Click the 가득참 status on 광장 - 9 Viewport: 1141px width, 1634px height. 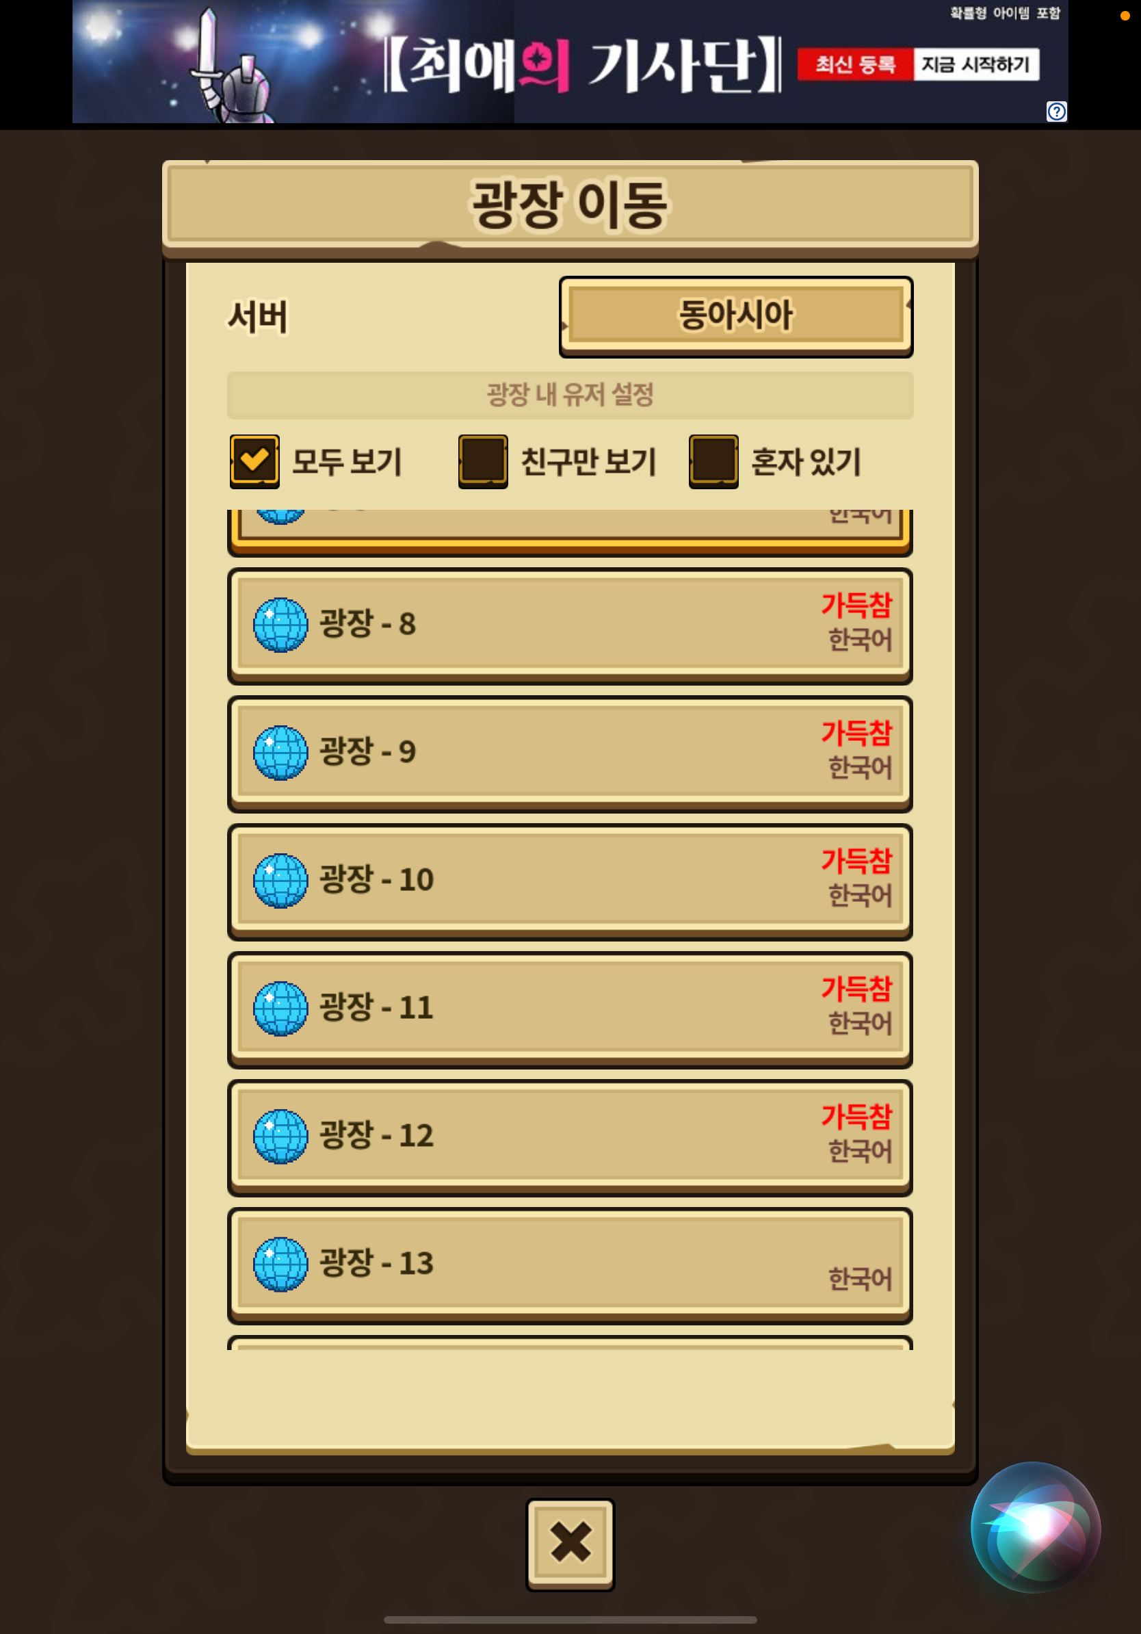pyautogui.click(x=856, y=733)
